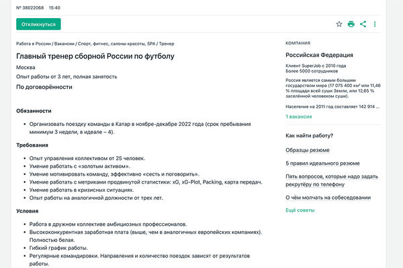Image resolution: width=403 pixels, height=268 pixels.
Task: Click the Как найти работу? heading
Action: pyautogui.click(x=309, y=135)
